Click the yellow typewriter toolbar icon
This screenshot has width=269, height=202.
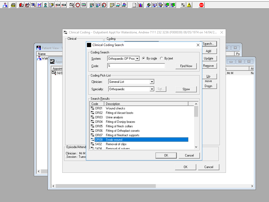coord(13,5)
